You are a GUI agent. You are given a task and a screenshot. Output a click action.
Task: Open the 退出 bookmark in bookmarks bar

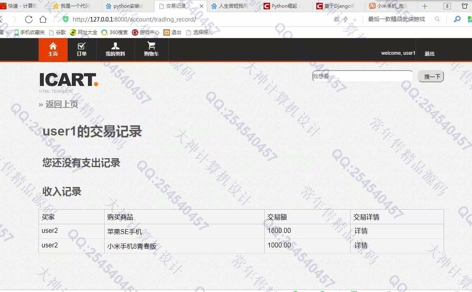click(x=172, y=32)
